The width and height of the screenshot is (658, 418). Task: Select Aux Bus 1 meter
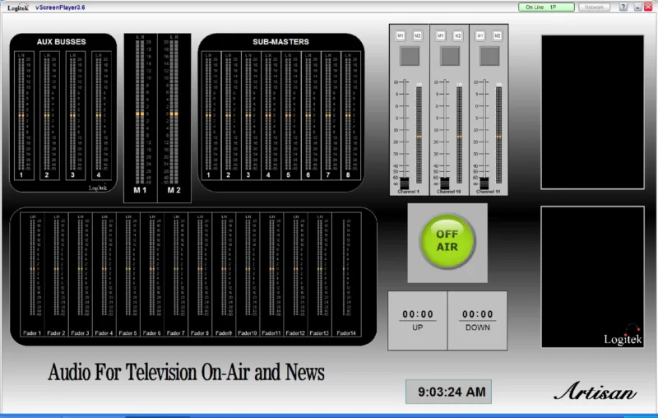(24, 115)
